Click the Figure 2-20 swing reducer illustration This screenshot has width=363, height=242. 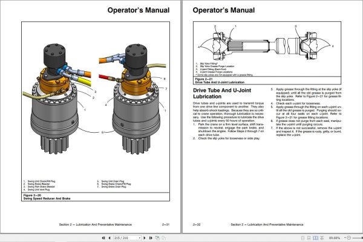click(x=96, y=98)
